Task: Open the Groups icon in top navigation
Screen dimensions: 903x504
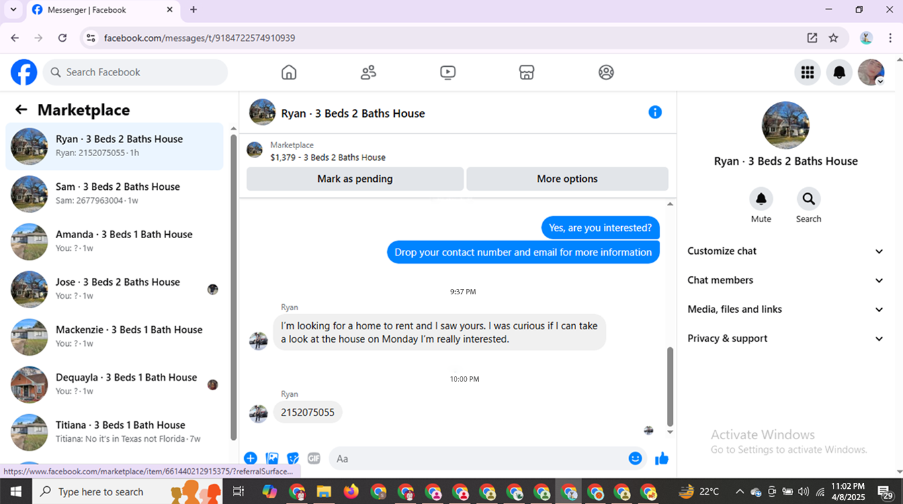Action: (606, 72)
